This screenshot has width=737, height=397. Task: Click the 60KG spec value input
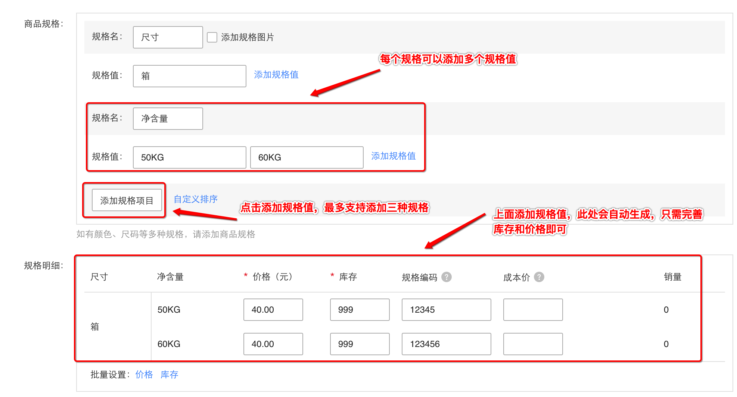pos(307,157)
